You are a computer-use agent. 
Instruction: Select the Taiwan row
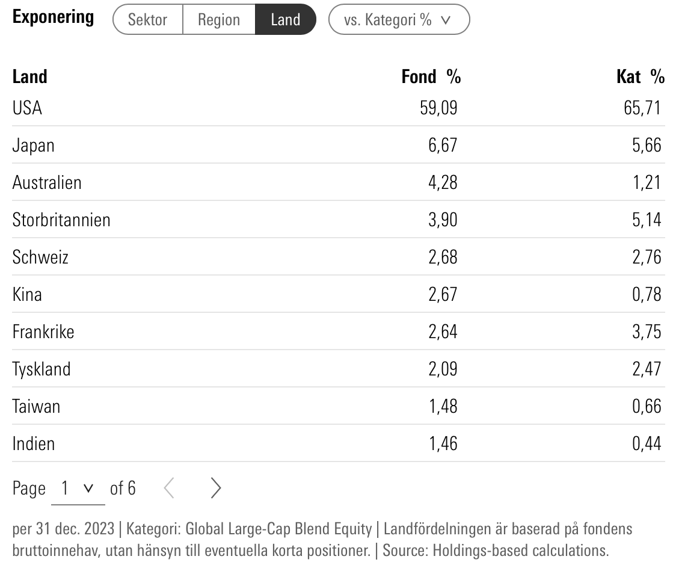click(x=36, y=407)
